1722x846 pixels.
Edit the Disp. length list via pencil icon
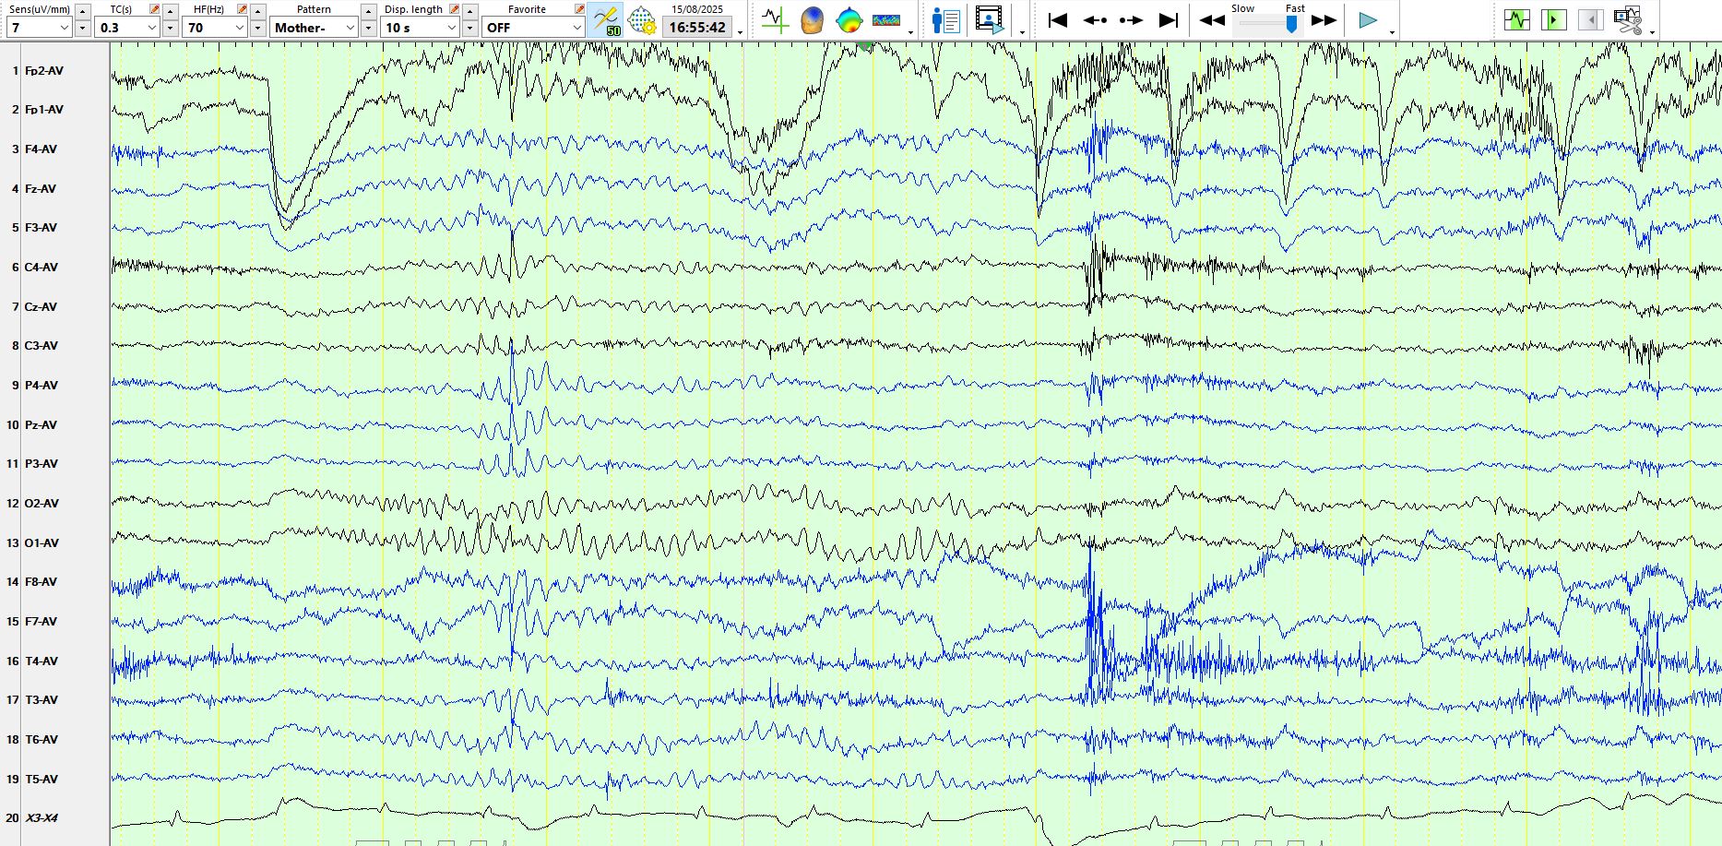click(x=455, y=8)
